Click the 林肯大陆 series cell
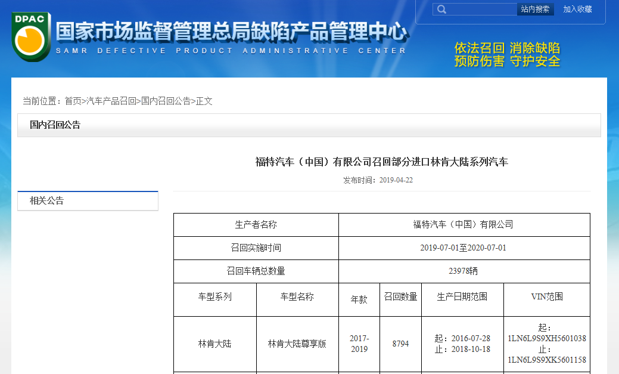The image size is (619, 374). pyautogui.click(x=215, y=344)
